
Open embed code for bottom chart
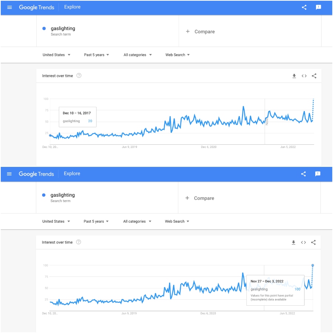pyautogui.click(x=303, y=242)
